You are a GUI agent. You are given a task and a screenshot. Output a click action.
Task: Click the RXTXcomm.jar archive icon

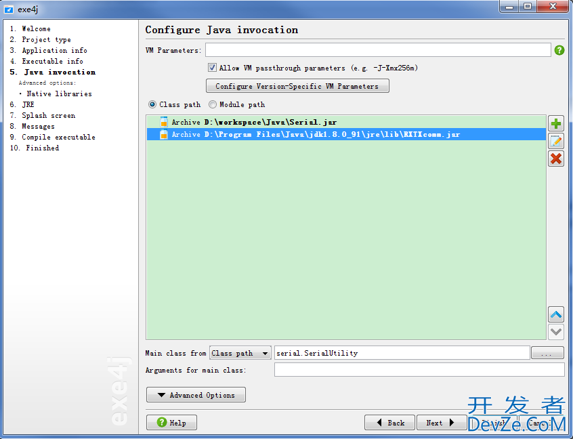pos(164,135)
